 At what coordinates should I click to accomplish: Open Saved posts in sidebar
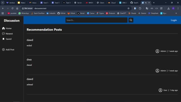point(7,39)
